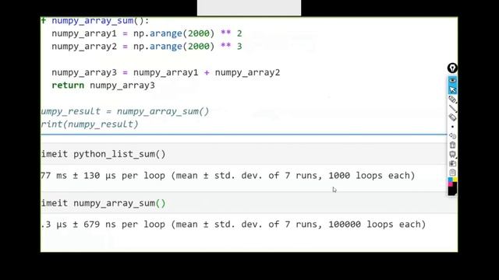Choose the small dot pen size

click(x=452, y=127)
